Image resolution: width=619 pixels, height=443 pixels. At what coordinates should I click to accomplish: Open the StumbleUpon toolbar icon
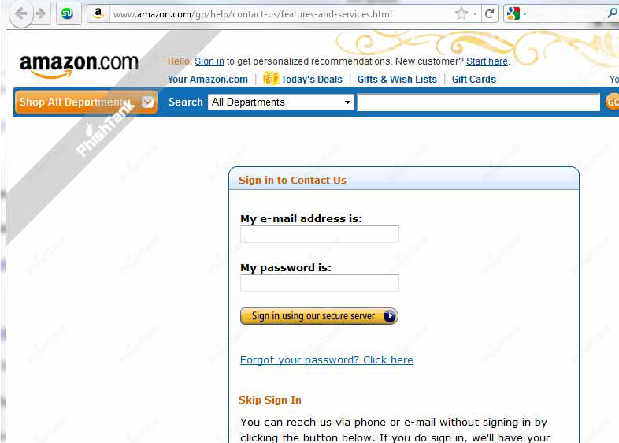(68, 14)
